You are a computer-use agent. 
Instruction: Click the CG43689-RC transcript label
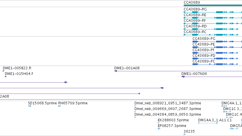click(x=195, y=32)
